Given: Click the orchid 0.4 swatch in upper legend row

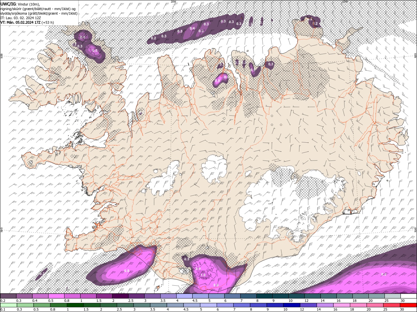Looking at the screenshot, I should tap(40, 296).
